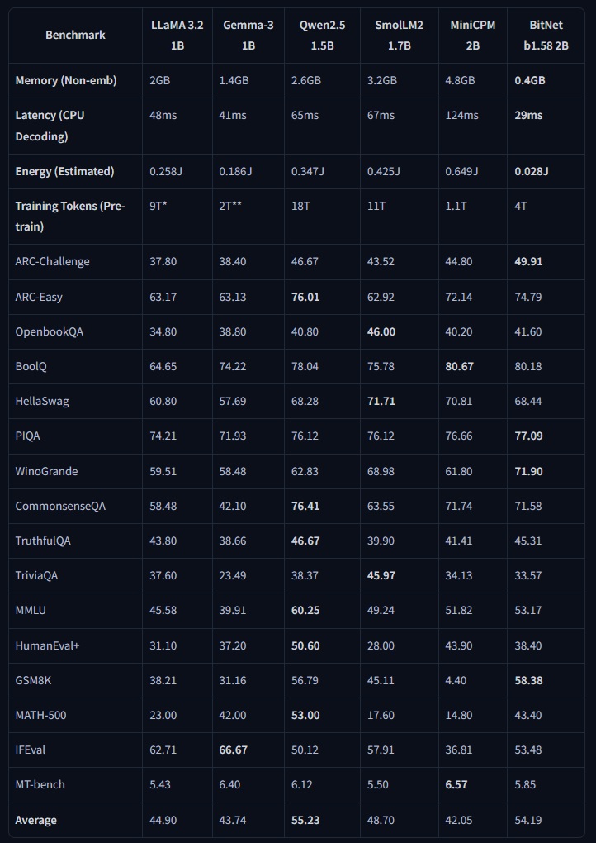Click the Gemma-3 1B column header
This screenshot has width=596, height=843.
[248, 36]
